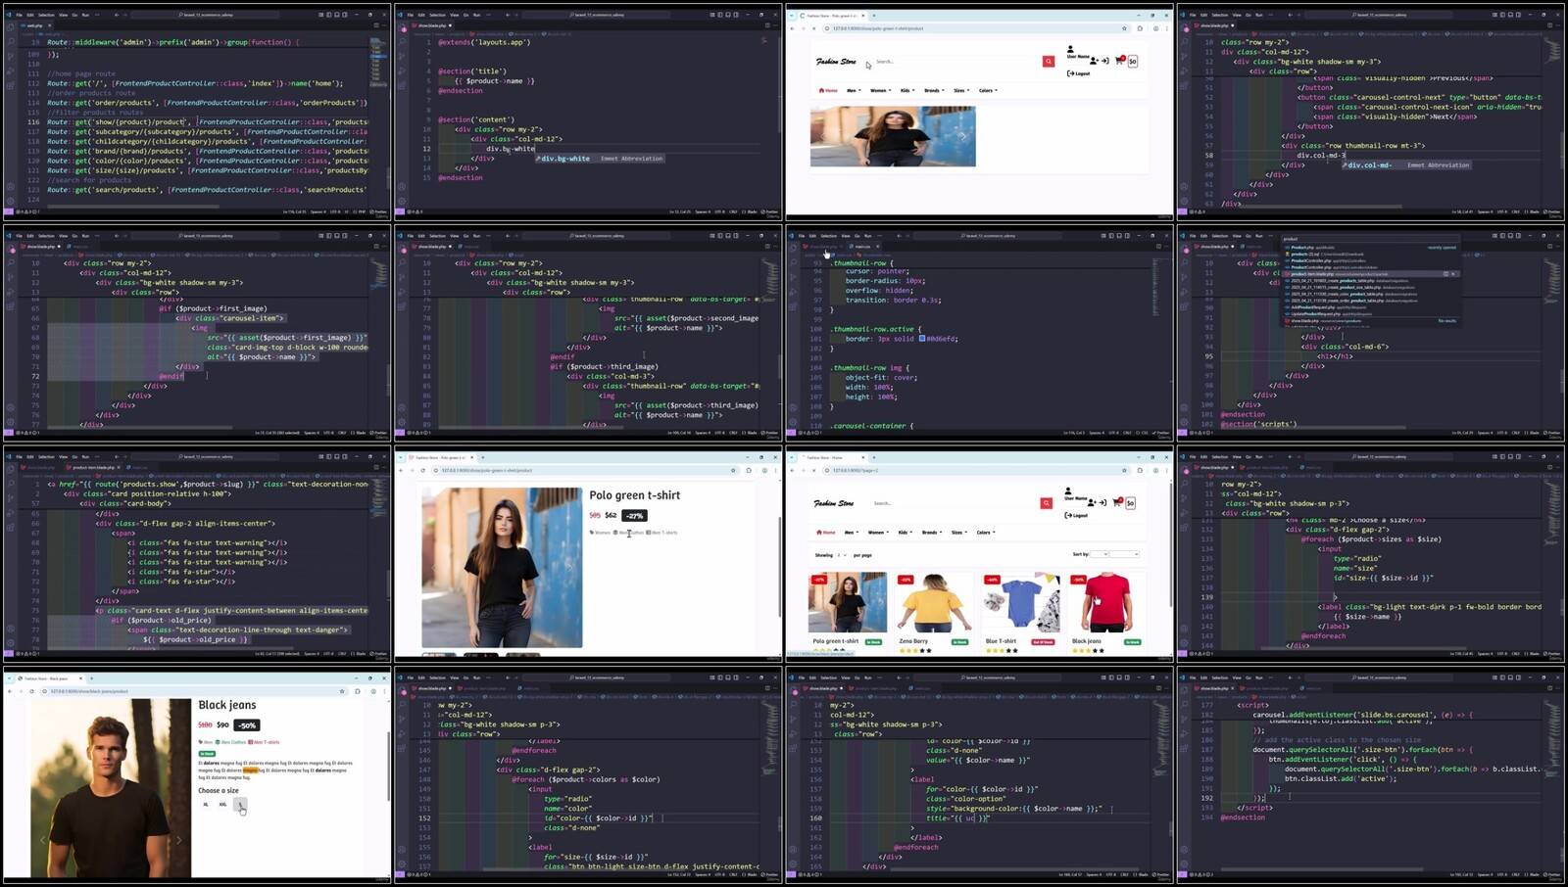Open Edit menu in main.css editor frame
1568x887 pixels.
814,235
